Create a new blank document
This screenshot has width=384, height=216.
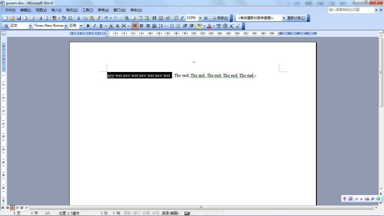click(6, 18)
